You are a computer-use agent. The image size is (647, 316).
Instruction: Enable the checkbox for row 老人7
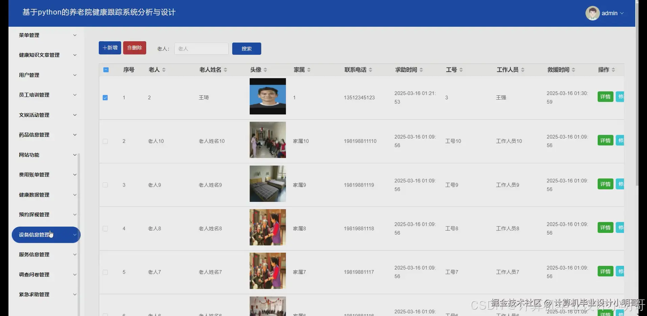(x=105, y=272)
